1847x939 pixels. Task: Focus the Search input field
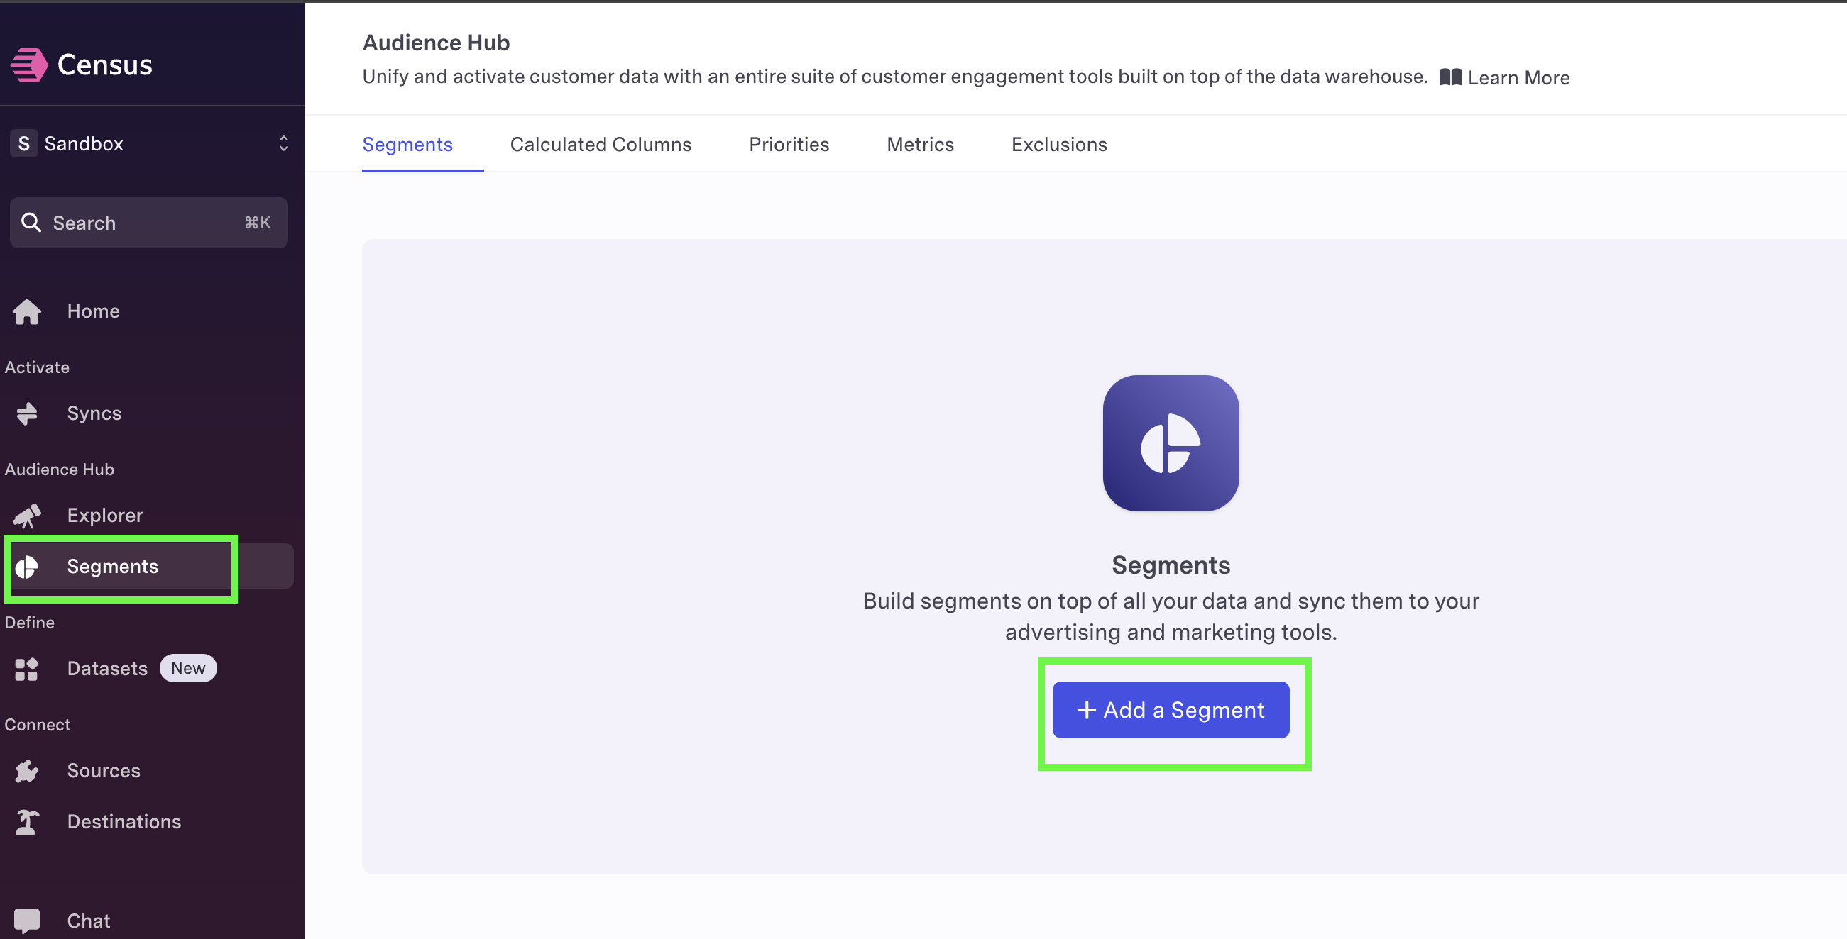coord(149,223)
